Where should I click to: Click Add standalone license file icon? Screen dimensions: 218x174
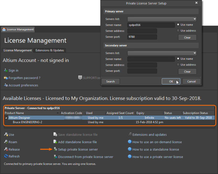[x=55, y=142]
